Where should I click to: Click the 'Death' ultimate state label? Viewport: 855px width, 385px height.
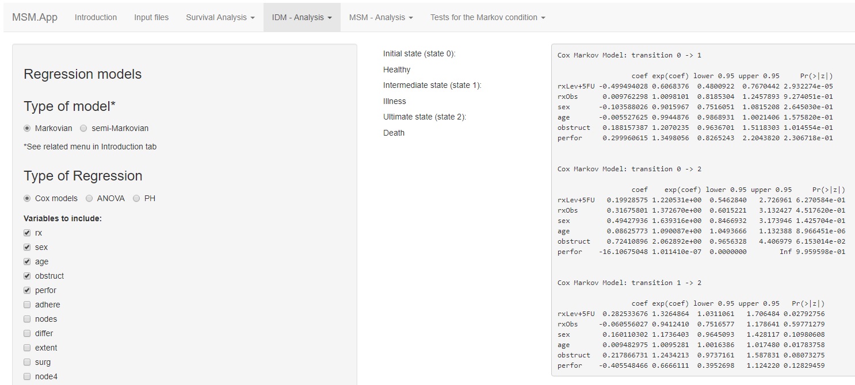click(394, 133)
